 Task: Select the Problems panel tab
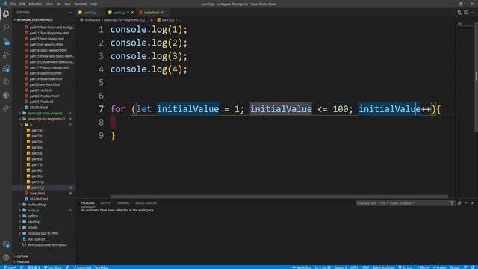click(x=88, y=203)
